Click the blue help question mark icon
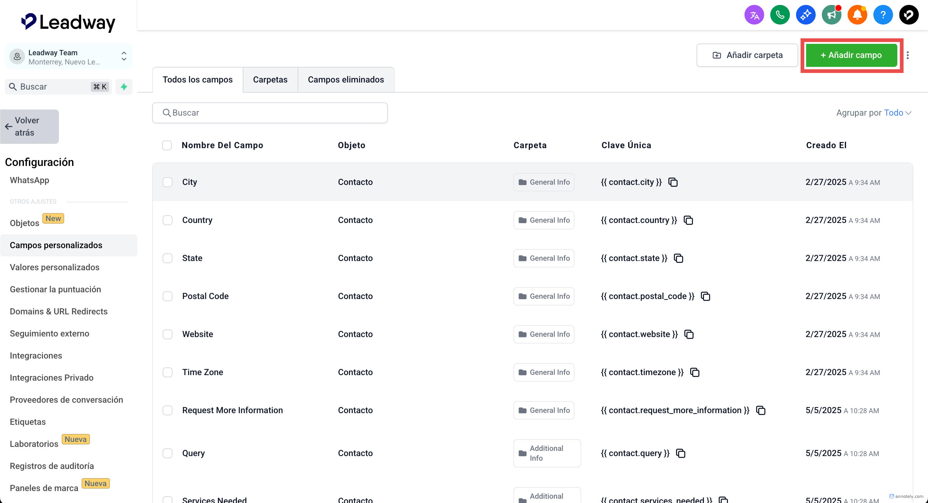Screen dimensions: 928x503 pos(883,15)
